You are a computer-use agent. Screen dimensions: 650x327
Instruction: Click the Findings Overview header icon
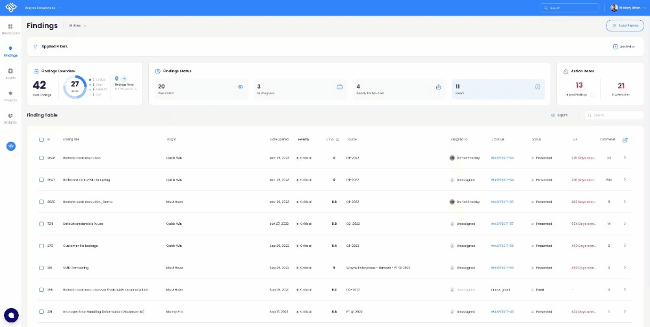point(36,72)
